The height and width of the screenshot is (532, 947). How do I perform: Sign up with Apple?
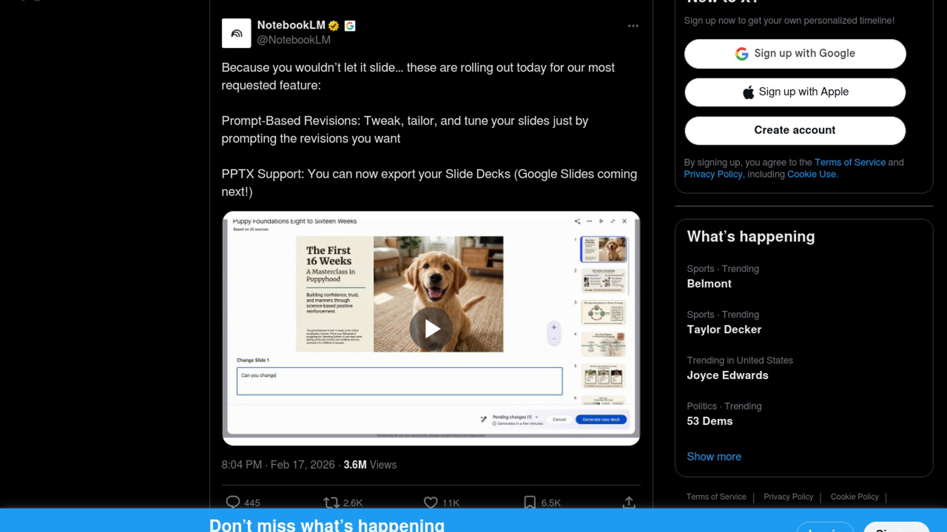pos(795,92)
